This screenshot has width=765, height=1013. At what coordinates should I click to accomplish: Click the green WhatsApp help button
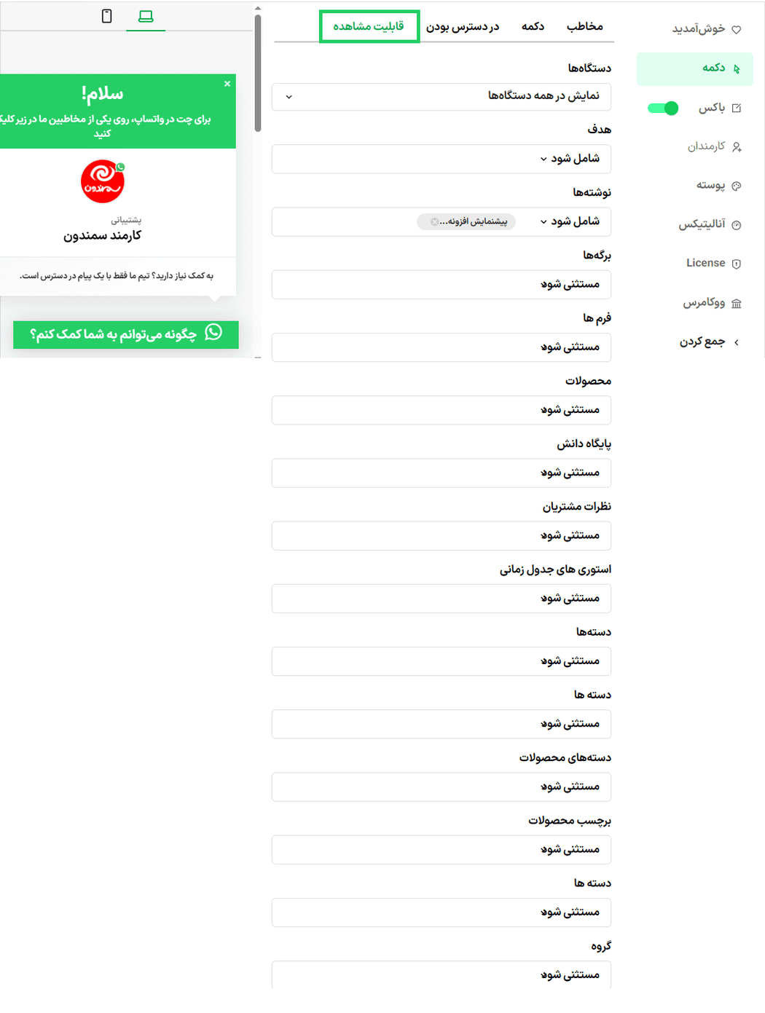click(x=125, y=334)
